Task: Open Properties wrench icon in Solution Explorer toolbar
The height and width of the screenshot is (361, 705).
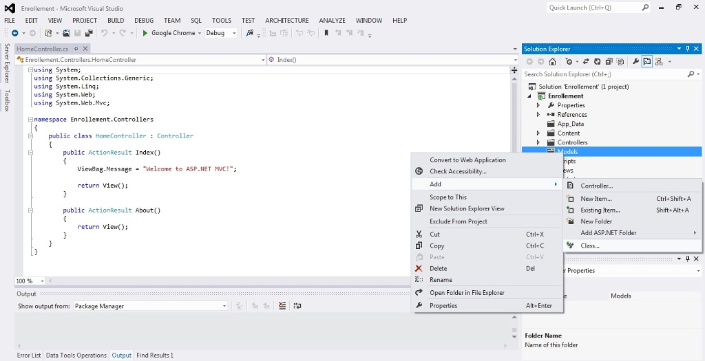Action: pyautogui.click(x=635, y=62)
